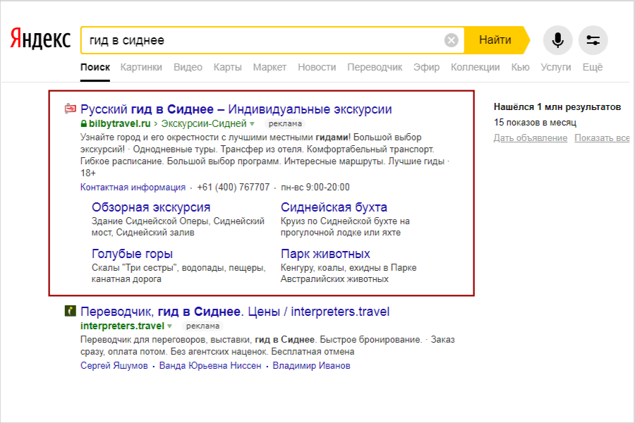The height and width of the screenshot is (423, 635).
Task: Click the green lock icon beside bilbytravel.ru
Action: click(x=84, y=123)
